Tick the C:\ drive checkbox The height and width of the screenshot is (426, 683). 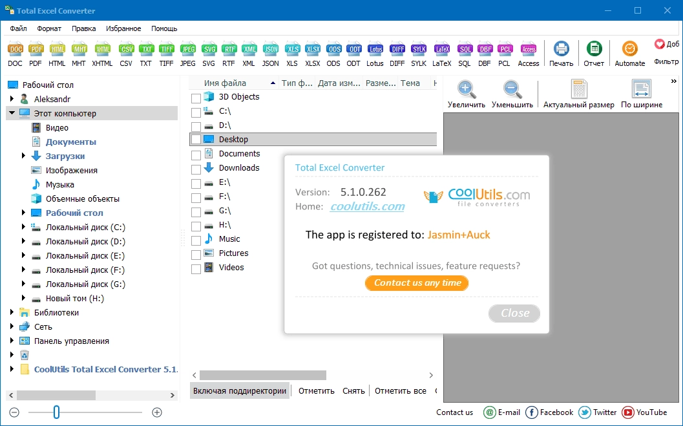[x=196, y=112]
